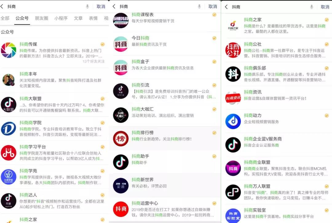Tap 取消 to cancel the search

[101, 6]
